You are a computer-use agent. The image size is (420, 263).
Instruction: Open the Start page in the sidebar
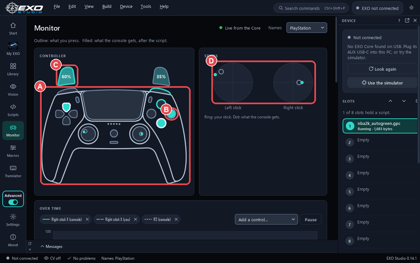click(x=13, y=29)
